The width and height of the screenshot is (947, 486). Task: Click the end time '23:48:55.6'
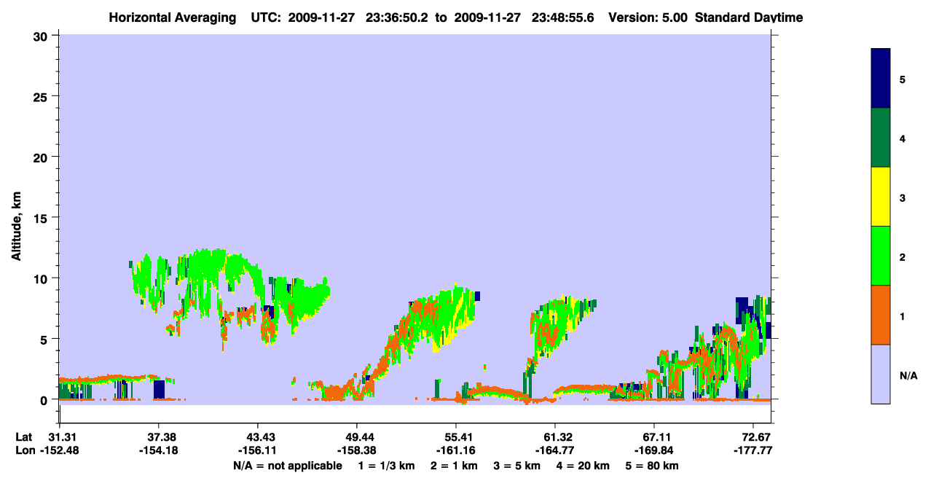click(562, 17)
